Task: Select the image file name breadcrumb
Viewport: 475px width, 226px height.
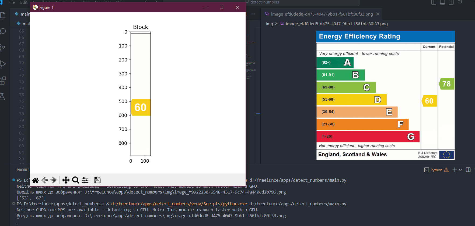Action: [337, 24]
